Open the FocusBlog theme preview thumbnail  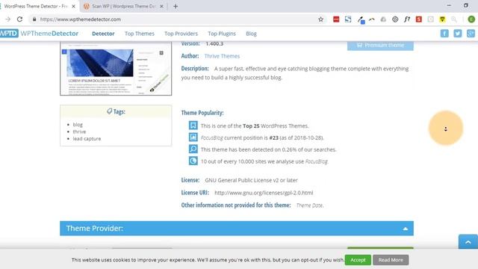[x=116, y=68]
